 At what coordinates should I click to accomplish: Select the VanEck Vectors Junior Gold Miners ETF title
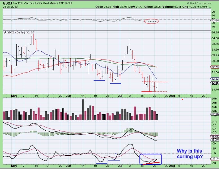(x=38, y=3)
